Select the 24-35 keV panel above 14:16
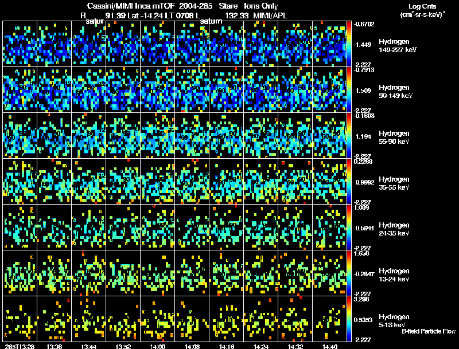Image resolution: width=459 pixels, height=349 pixels. [x=226, y=227]
